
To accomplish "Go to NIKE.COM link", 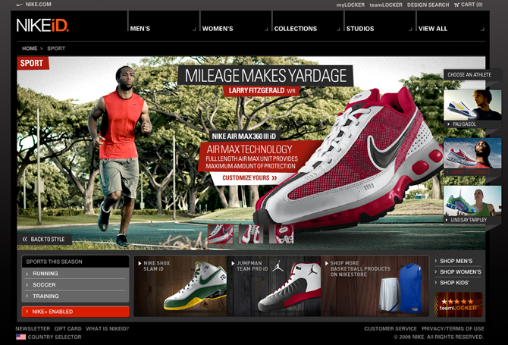I will [x=38, y=5].
